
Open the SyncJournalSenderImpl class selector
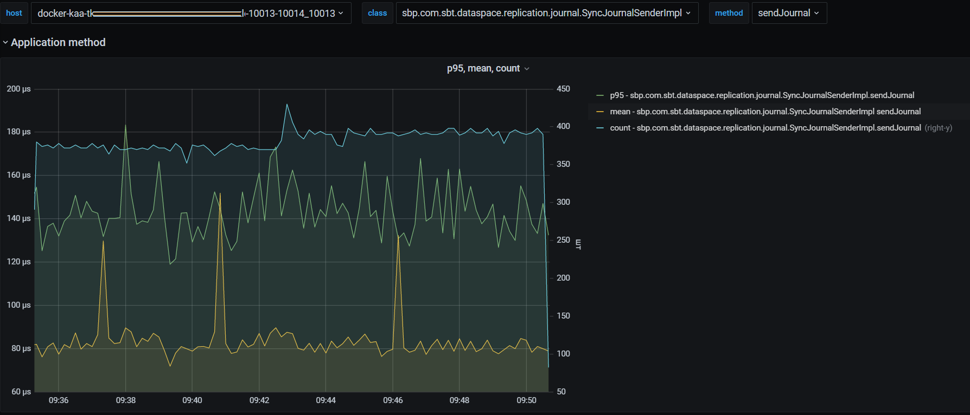tap(541, 13)
